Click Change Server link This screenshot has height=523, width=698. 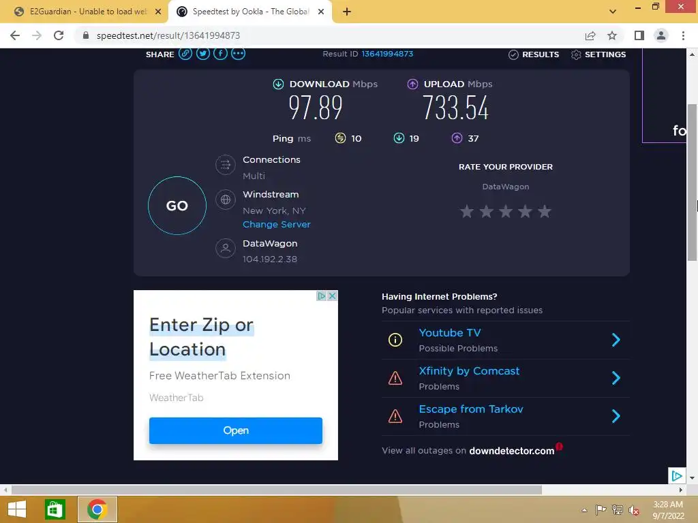point(277,225)
